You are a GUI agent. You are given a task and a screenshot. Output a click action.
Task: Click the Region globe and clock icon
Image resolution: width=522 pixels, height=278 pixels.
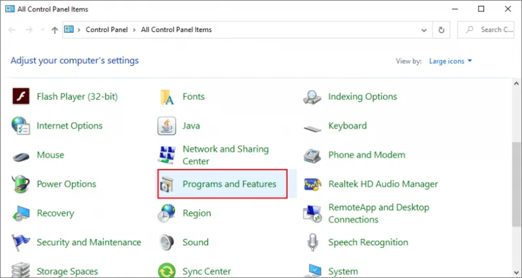pos(166,213)
